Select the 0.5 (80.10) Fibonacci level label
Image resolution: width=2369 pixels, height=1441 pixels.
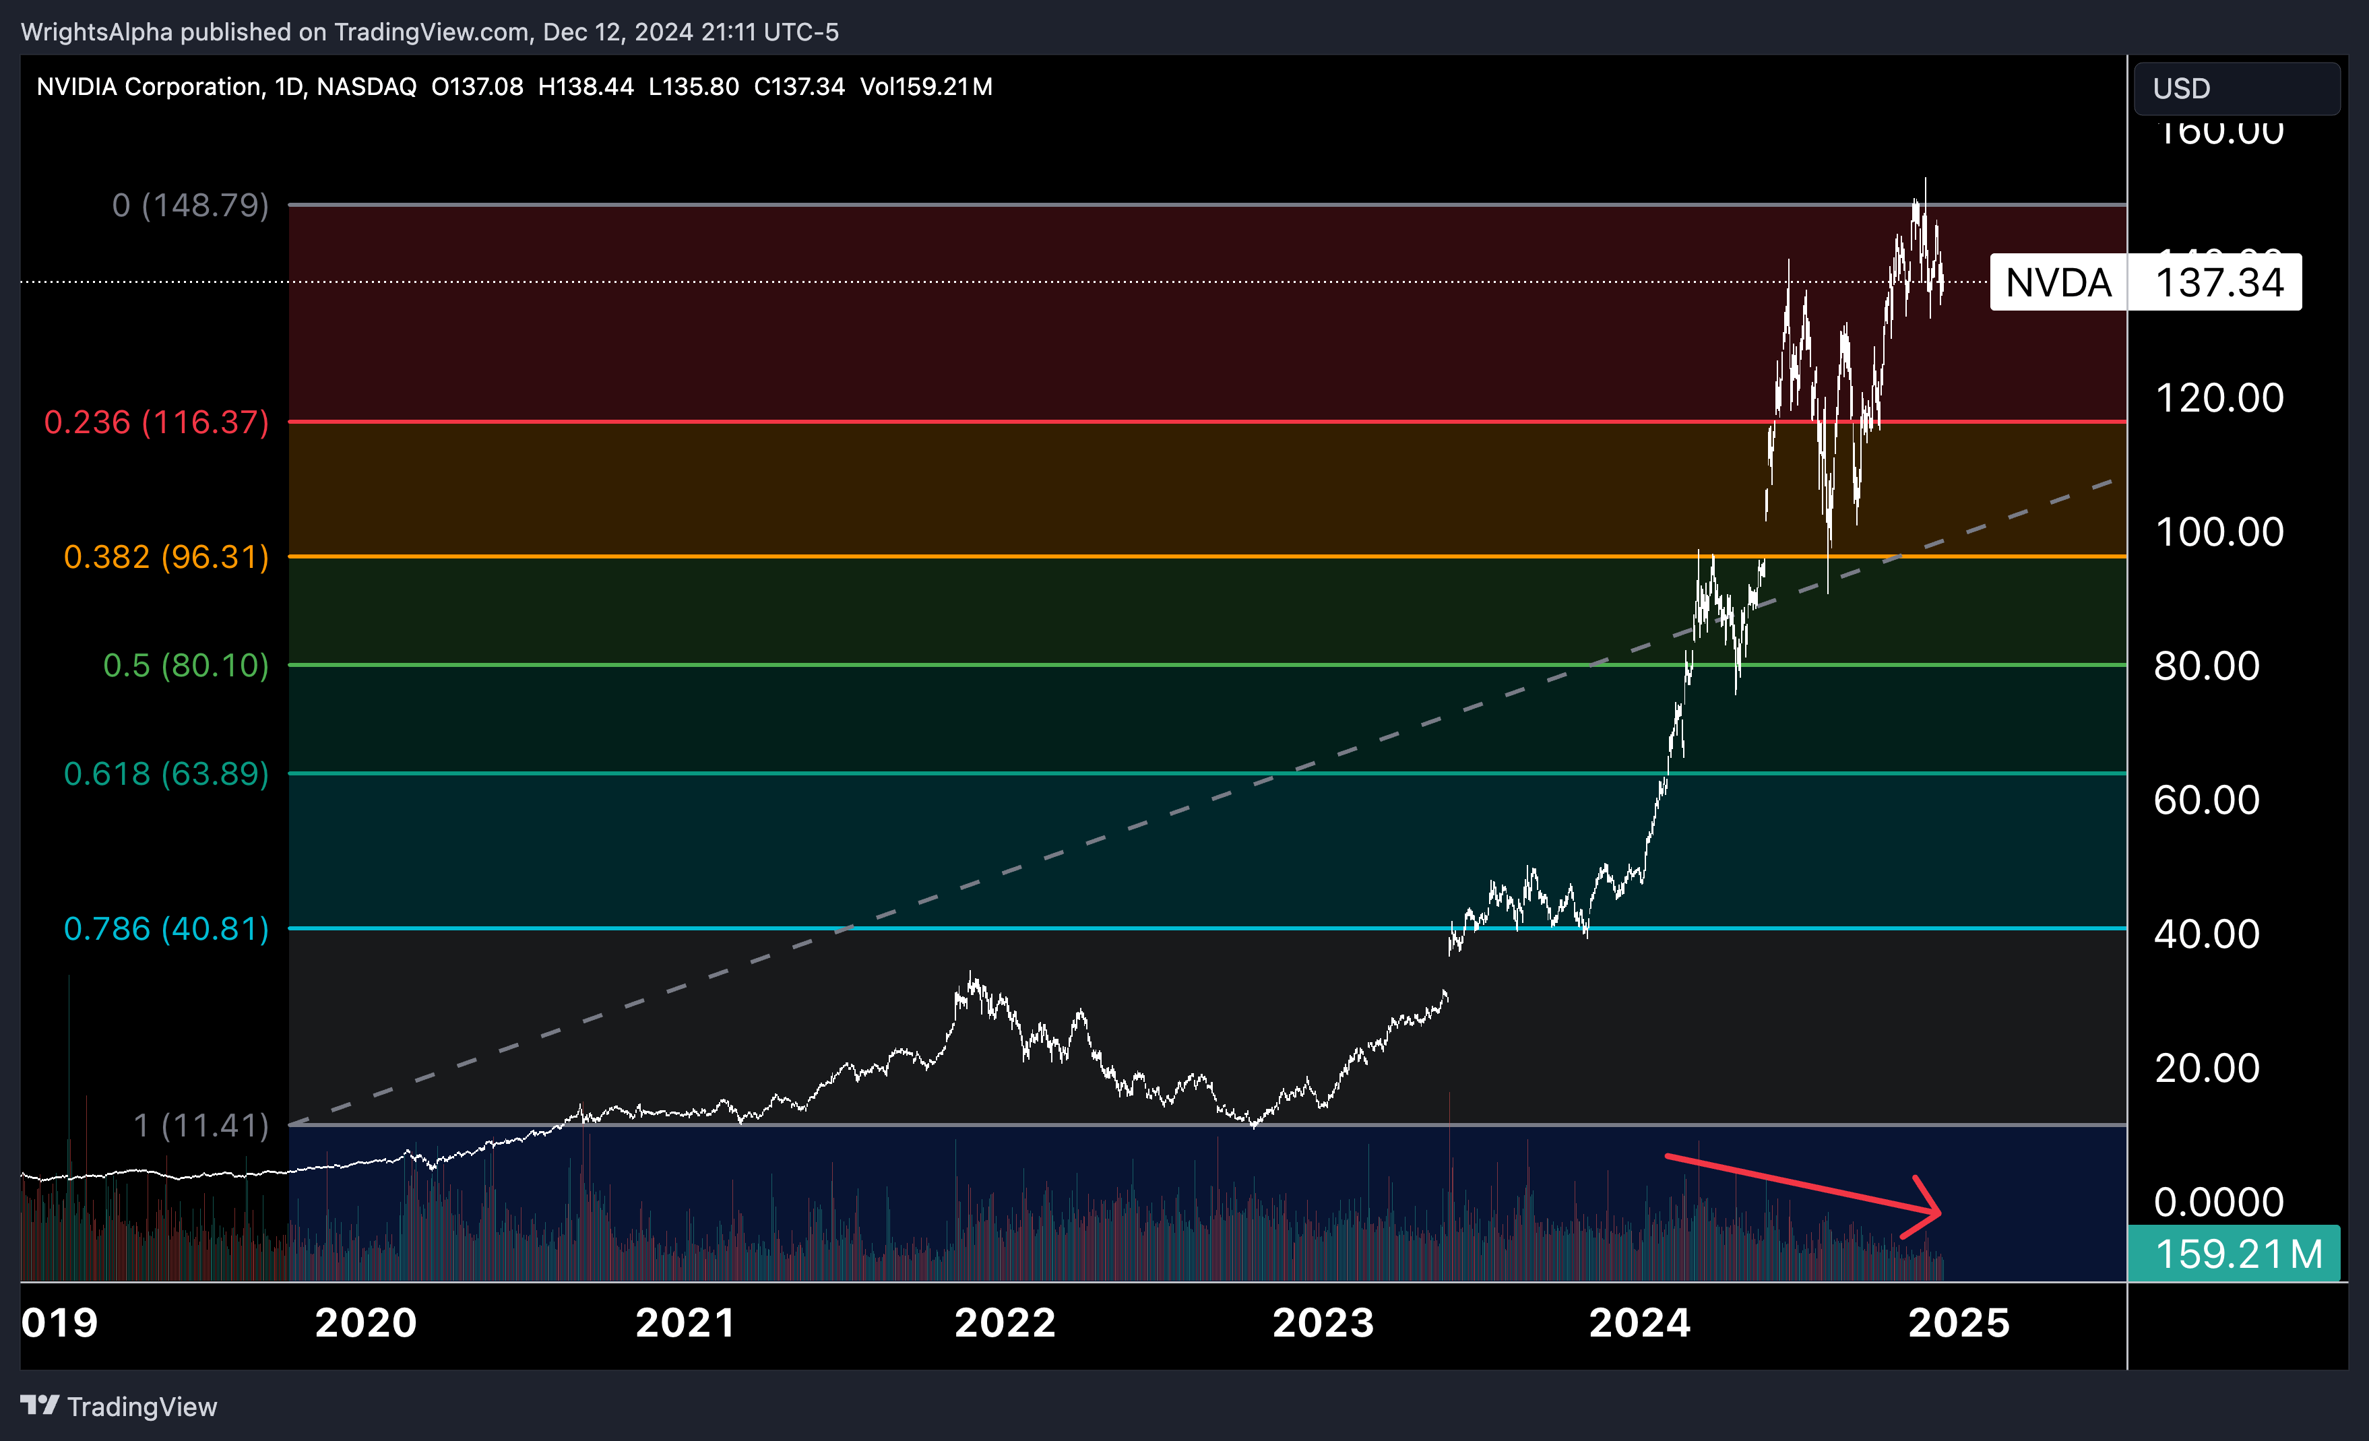185,665
